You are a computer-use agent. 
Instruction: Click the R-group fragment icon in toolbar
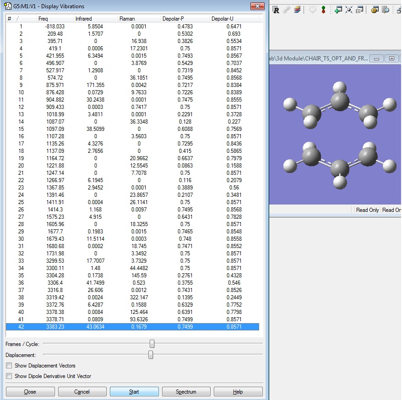coord(276,10)
